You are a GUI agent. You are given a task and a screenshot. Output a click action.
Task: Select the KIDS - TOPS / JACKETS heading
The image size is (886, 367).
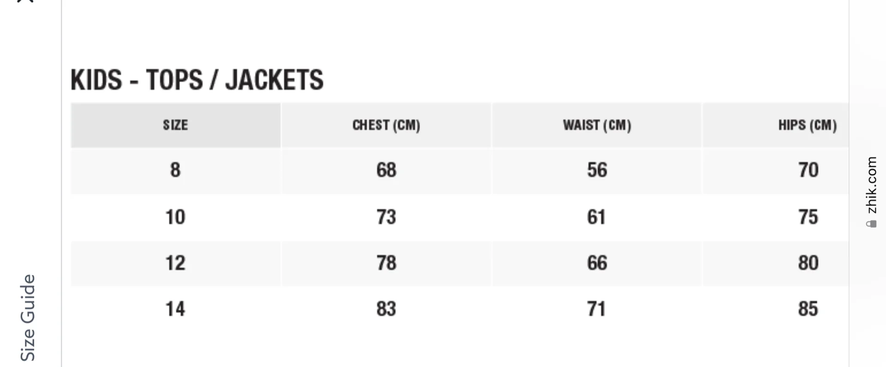coord(197,80)
